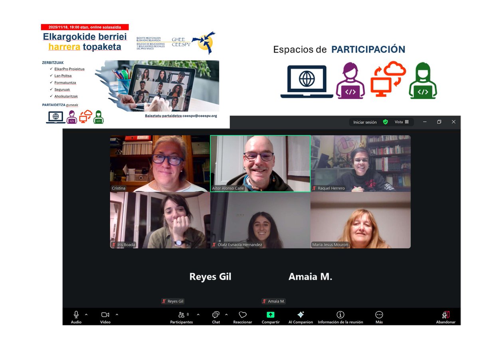Launch AI Companion
Viewport: 479px width, 339px height.
[300, 316]
